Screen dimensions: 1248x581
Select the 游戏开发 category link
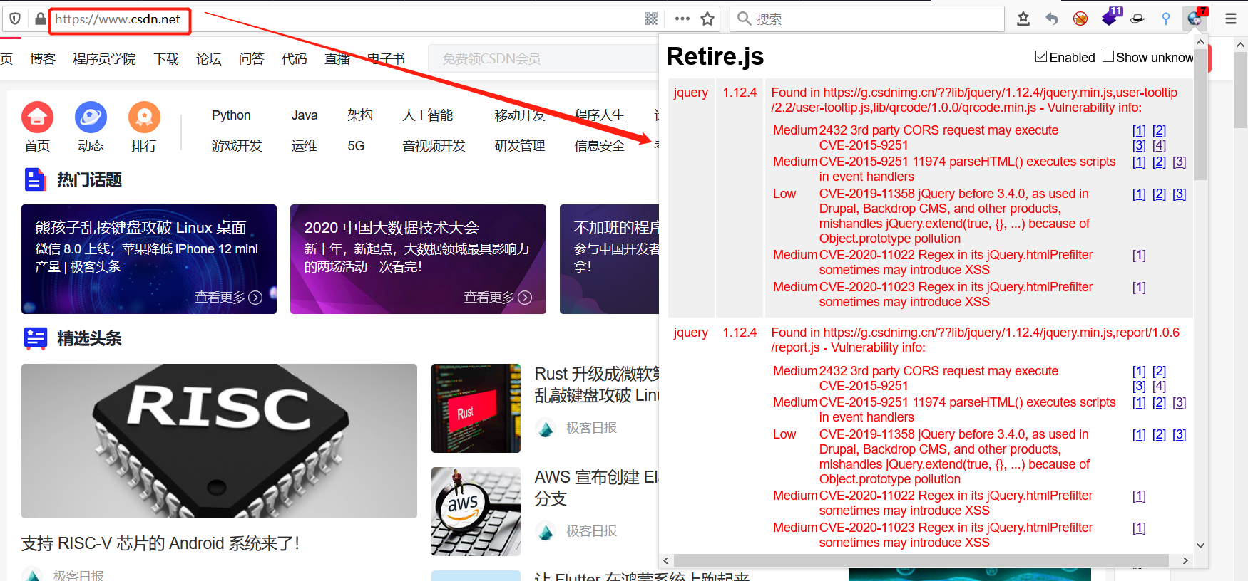point(237,146)
